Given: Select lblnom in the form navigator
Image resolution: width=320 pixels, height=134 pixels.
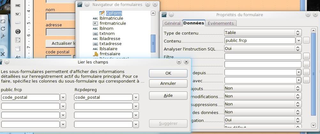Looking at the screenshot, I should click(106, 29).
